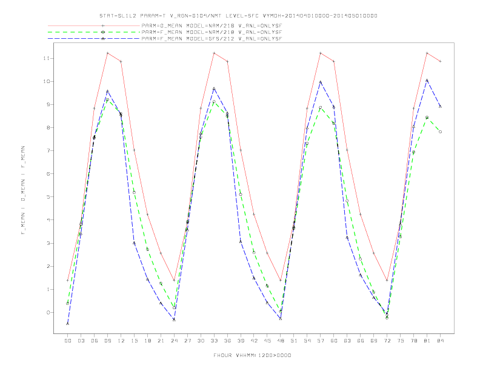Click y-axis tick label 5
This screenshot has width=480, height=371.
click(48, 197)
